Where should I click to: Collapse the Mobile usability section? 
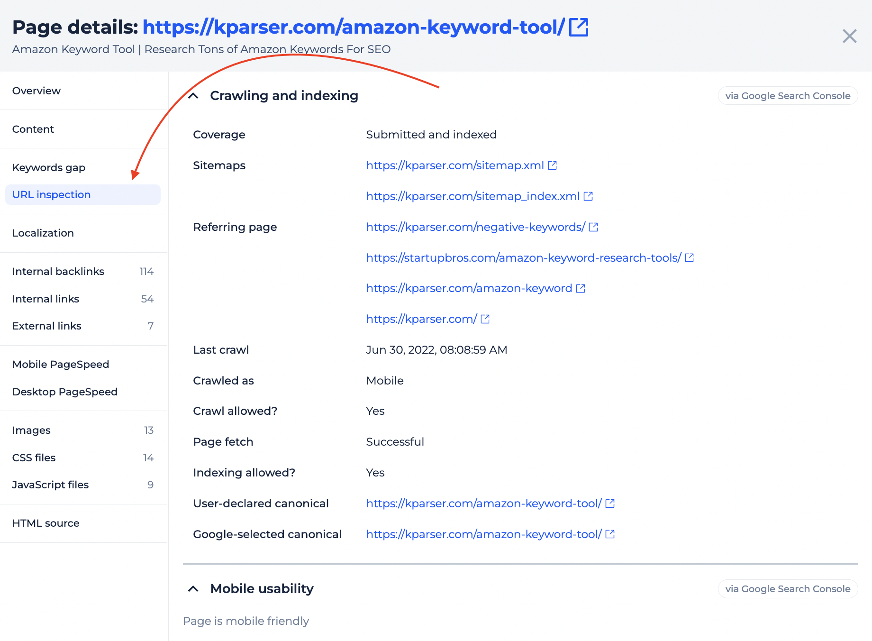point(193,589)
